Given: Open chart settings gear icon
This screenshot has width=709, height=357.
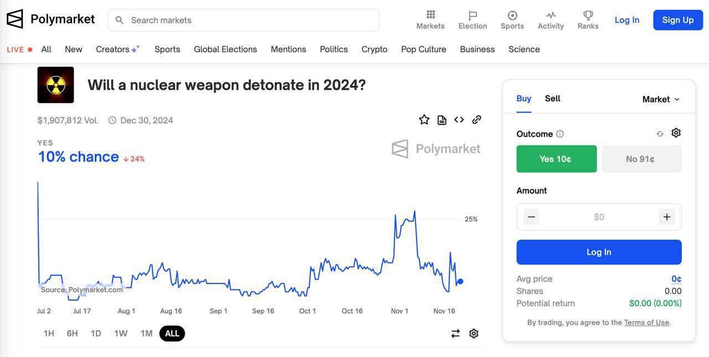Looking at the screenshot, I should tap(474, 333).
